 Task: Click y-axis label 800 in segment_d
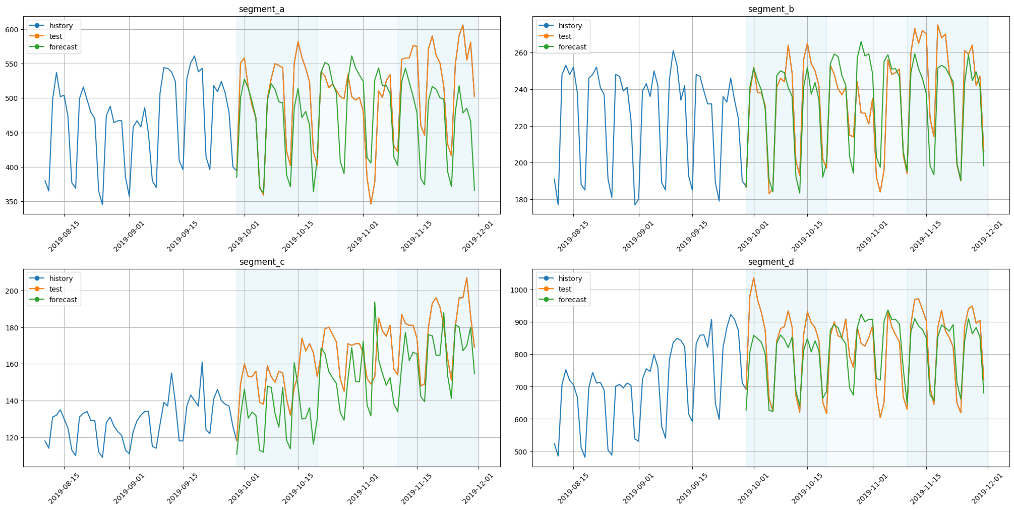[522, 355]
